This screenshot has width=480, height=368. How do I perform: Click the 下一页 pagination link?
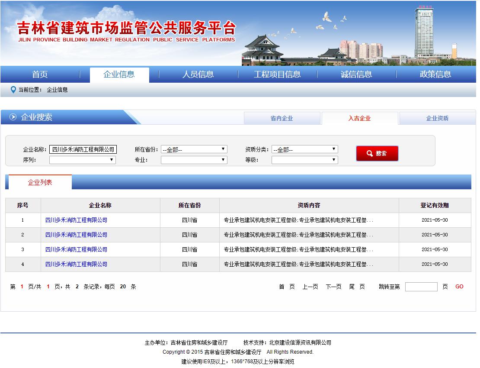click(333, 287)
